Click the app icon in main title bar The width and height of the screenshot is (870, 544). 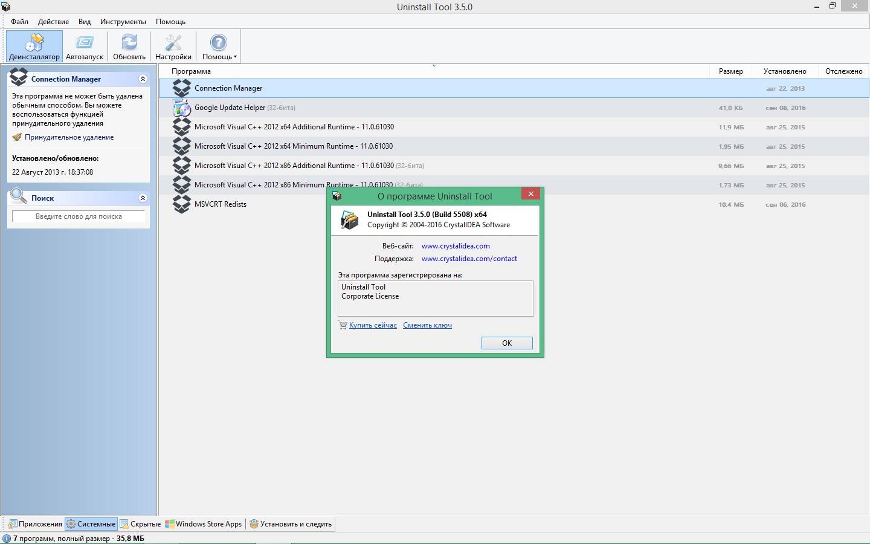(6, 7)
